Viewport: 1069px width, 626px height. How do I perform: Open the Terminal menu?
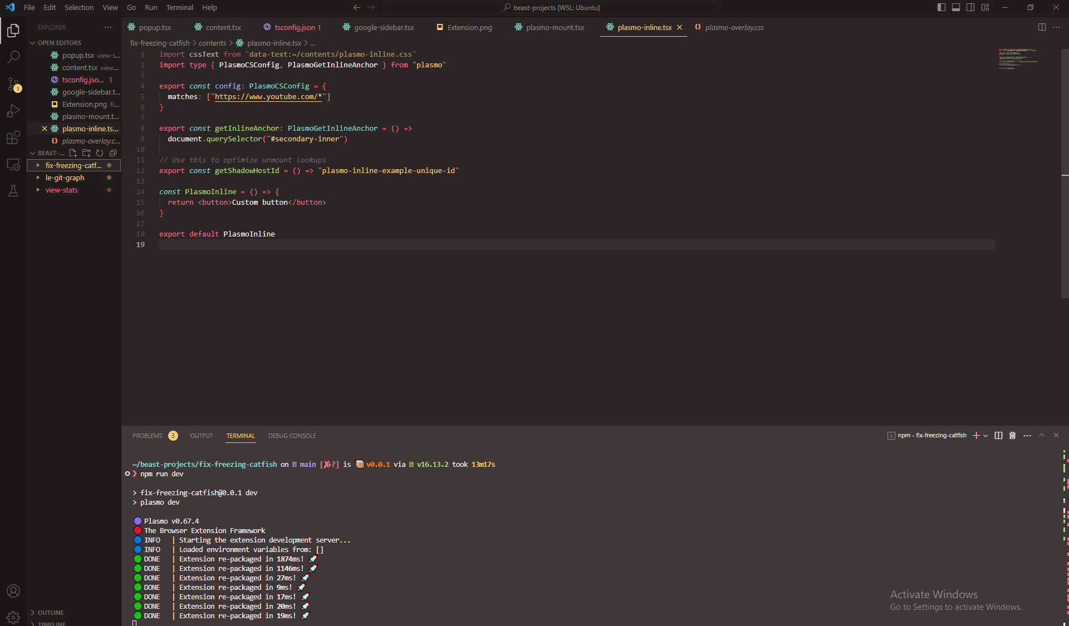(x=179, y=7)
